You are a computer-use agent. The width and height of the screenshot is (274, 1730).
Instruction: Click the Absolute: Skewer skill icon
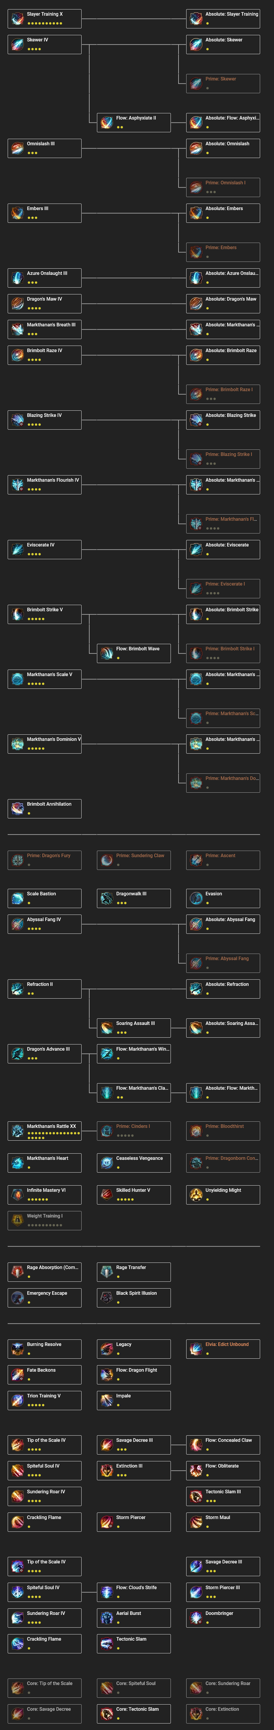point(195,44)
